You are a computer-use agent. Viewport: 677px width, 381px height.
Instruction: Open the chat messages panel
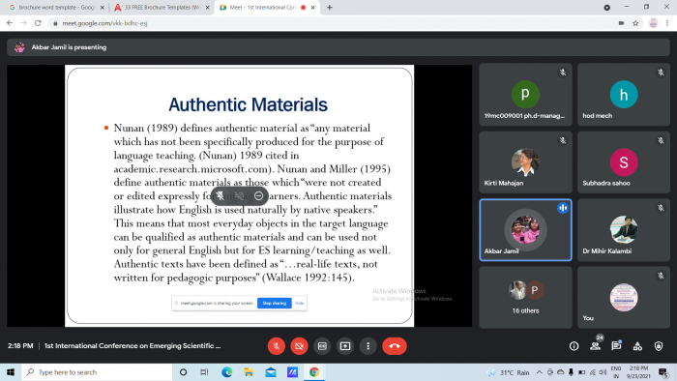click(616, 346)
